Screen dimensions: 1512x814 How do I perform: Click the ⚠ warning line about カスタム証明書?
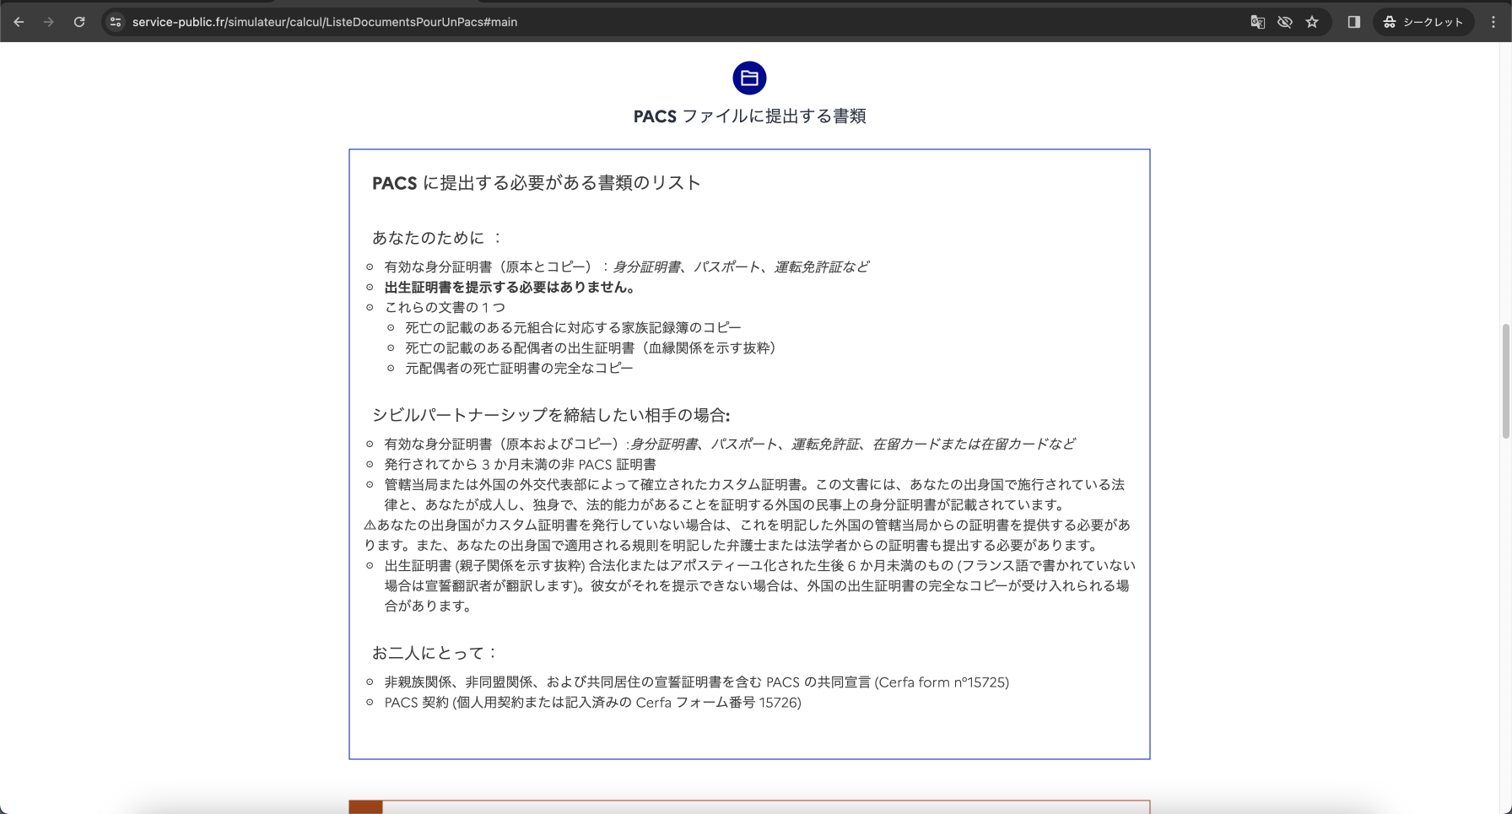[747, 535]
